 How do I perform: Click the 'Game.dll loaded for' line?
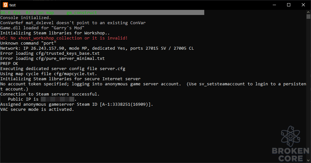pyautogui.click(x=42, y=28)
